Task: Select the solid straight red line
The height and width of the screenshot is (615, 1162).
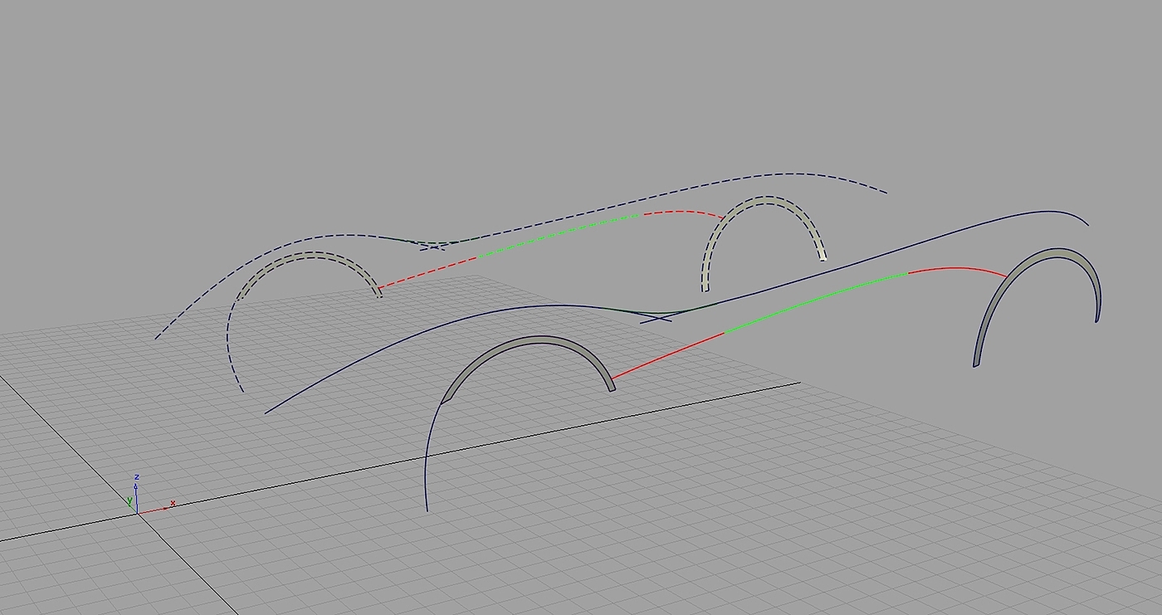Action: [669, 355]
